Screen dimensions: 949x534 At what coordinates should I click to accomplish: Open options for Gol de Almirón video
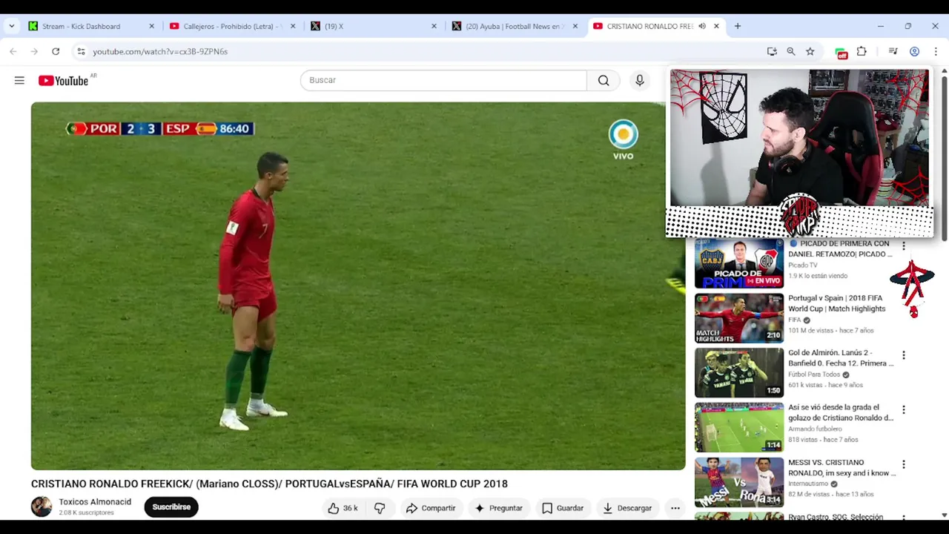(903, 355)
